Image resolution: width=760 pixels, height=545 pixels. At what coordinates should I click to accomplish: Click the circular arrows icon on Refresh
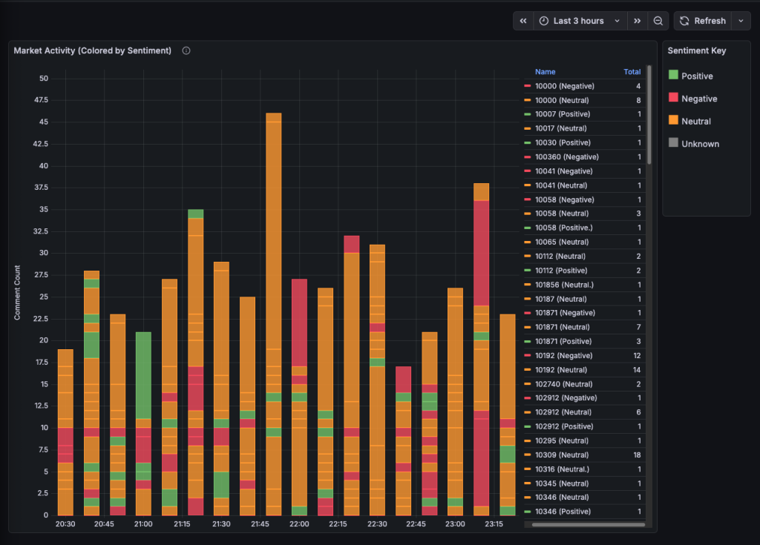coord(684,21)
